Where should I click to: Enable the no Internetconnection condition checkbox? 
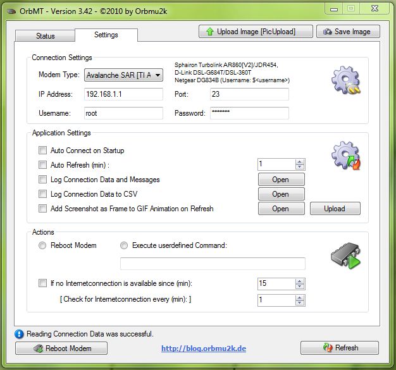(42, 283)
